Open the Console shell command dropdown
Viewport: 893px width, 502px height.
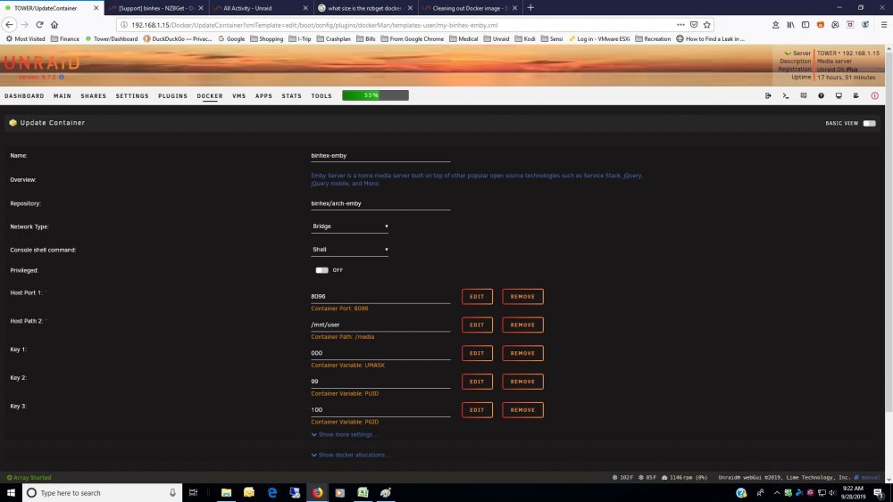[350, 250]
